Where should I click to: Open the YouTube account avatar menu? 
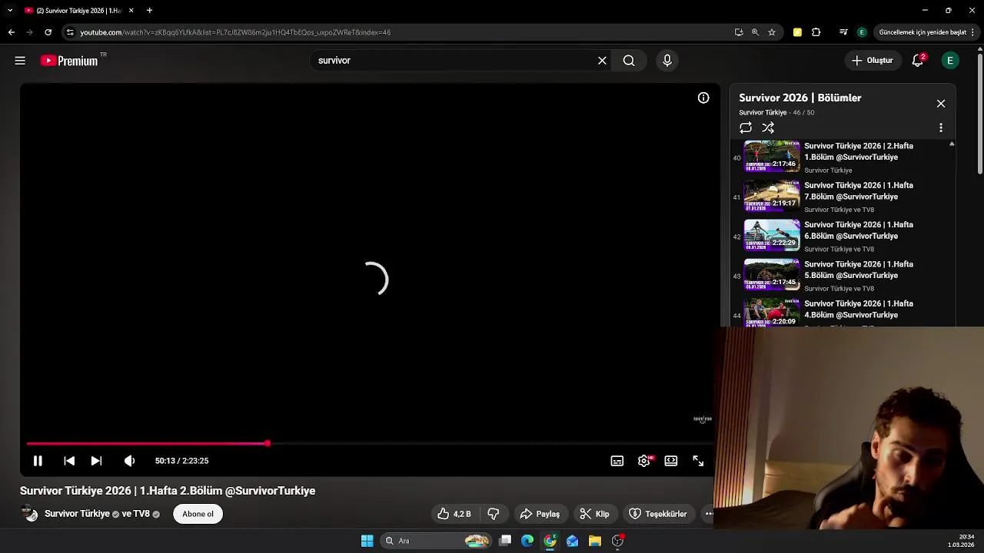coord(950,61)
